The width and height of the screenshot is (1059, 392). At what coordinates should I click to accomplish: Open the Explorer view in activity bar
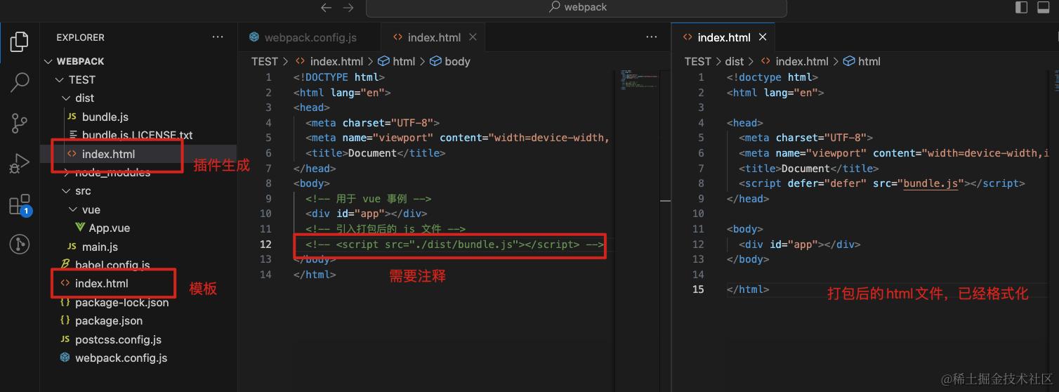tap(20, 41)
